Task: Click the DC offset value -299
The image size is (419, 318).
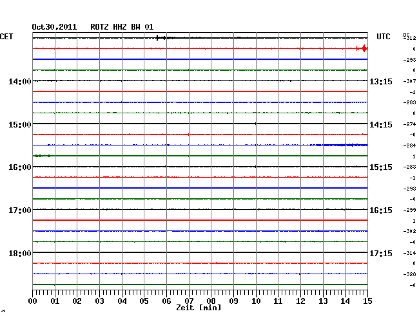Action: (410, 210)
